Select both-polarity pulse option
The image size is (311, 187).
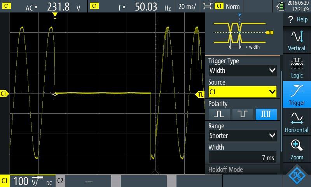pos(266,114)
